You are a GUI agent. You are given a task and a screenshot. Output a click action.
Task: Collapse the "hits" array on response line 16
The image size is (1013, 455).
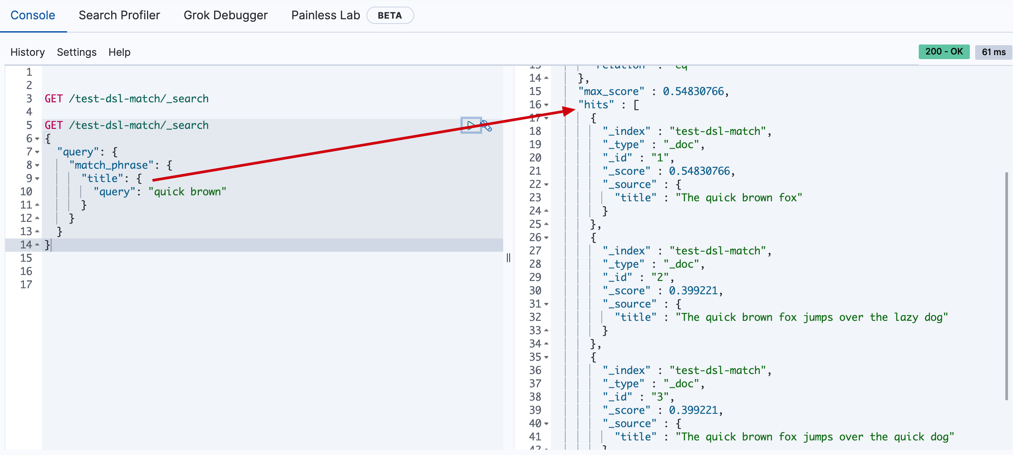[x=546, y=105]
